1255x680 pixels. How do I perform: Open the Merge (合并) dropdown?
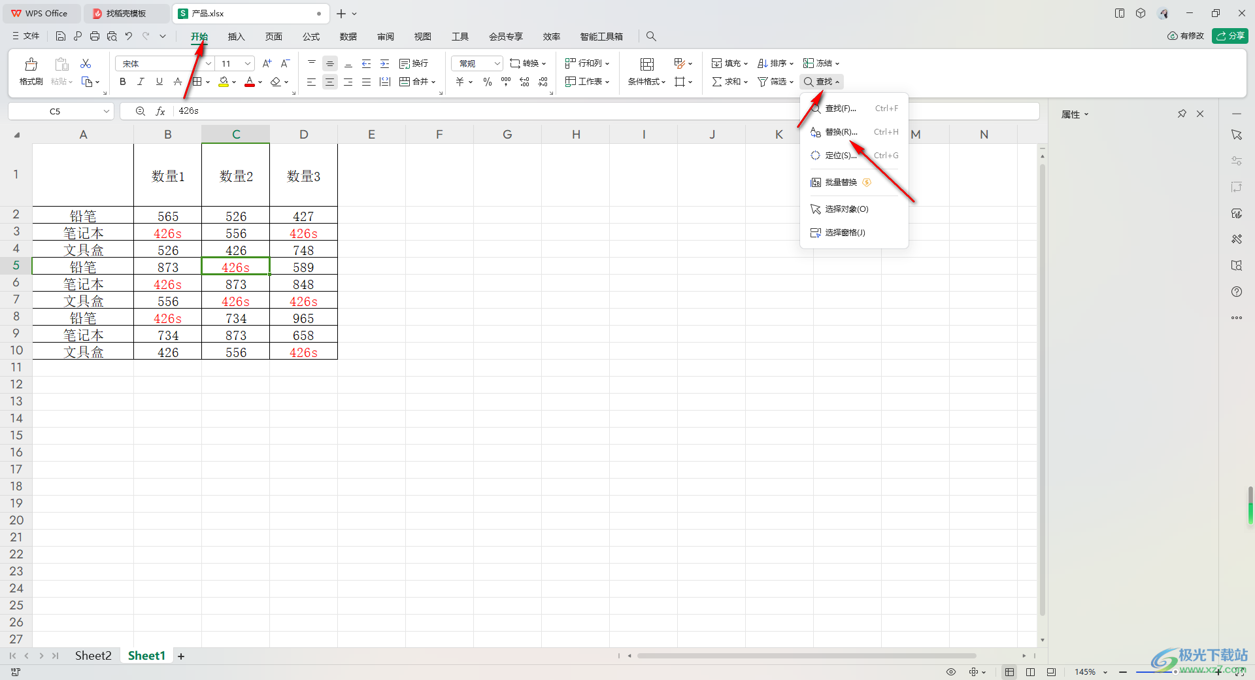(x=418, y=82)
